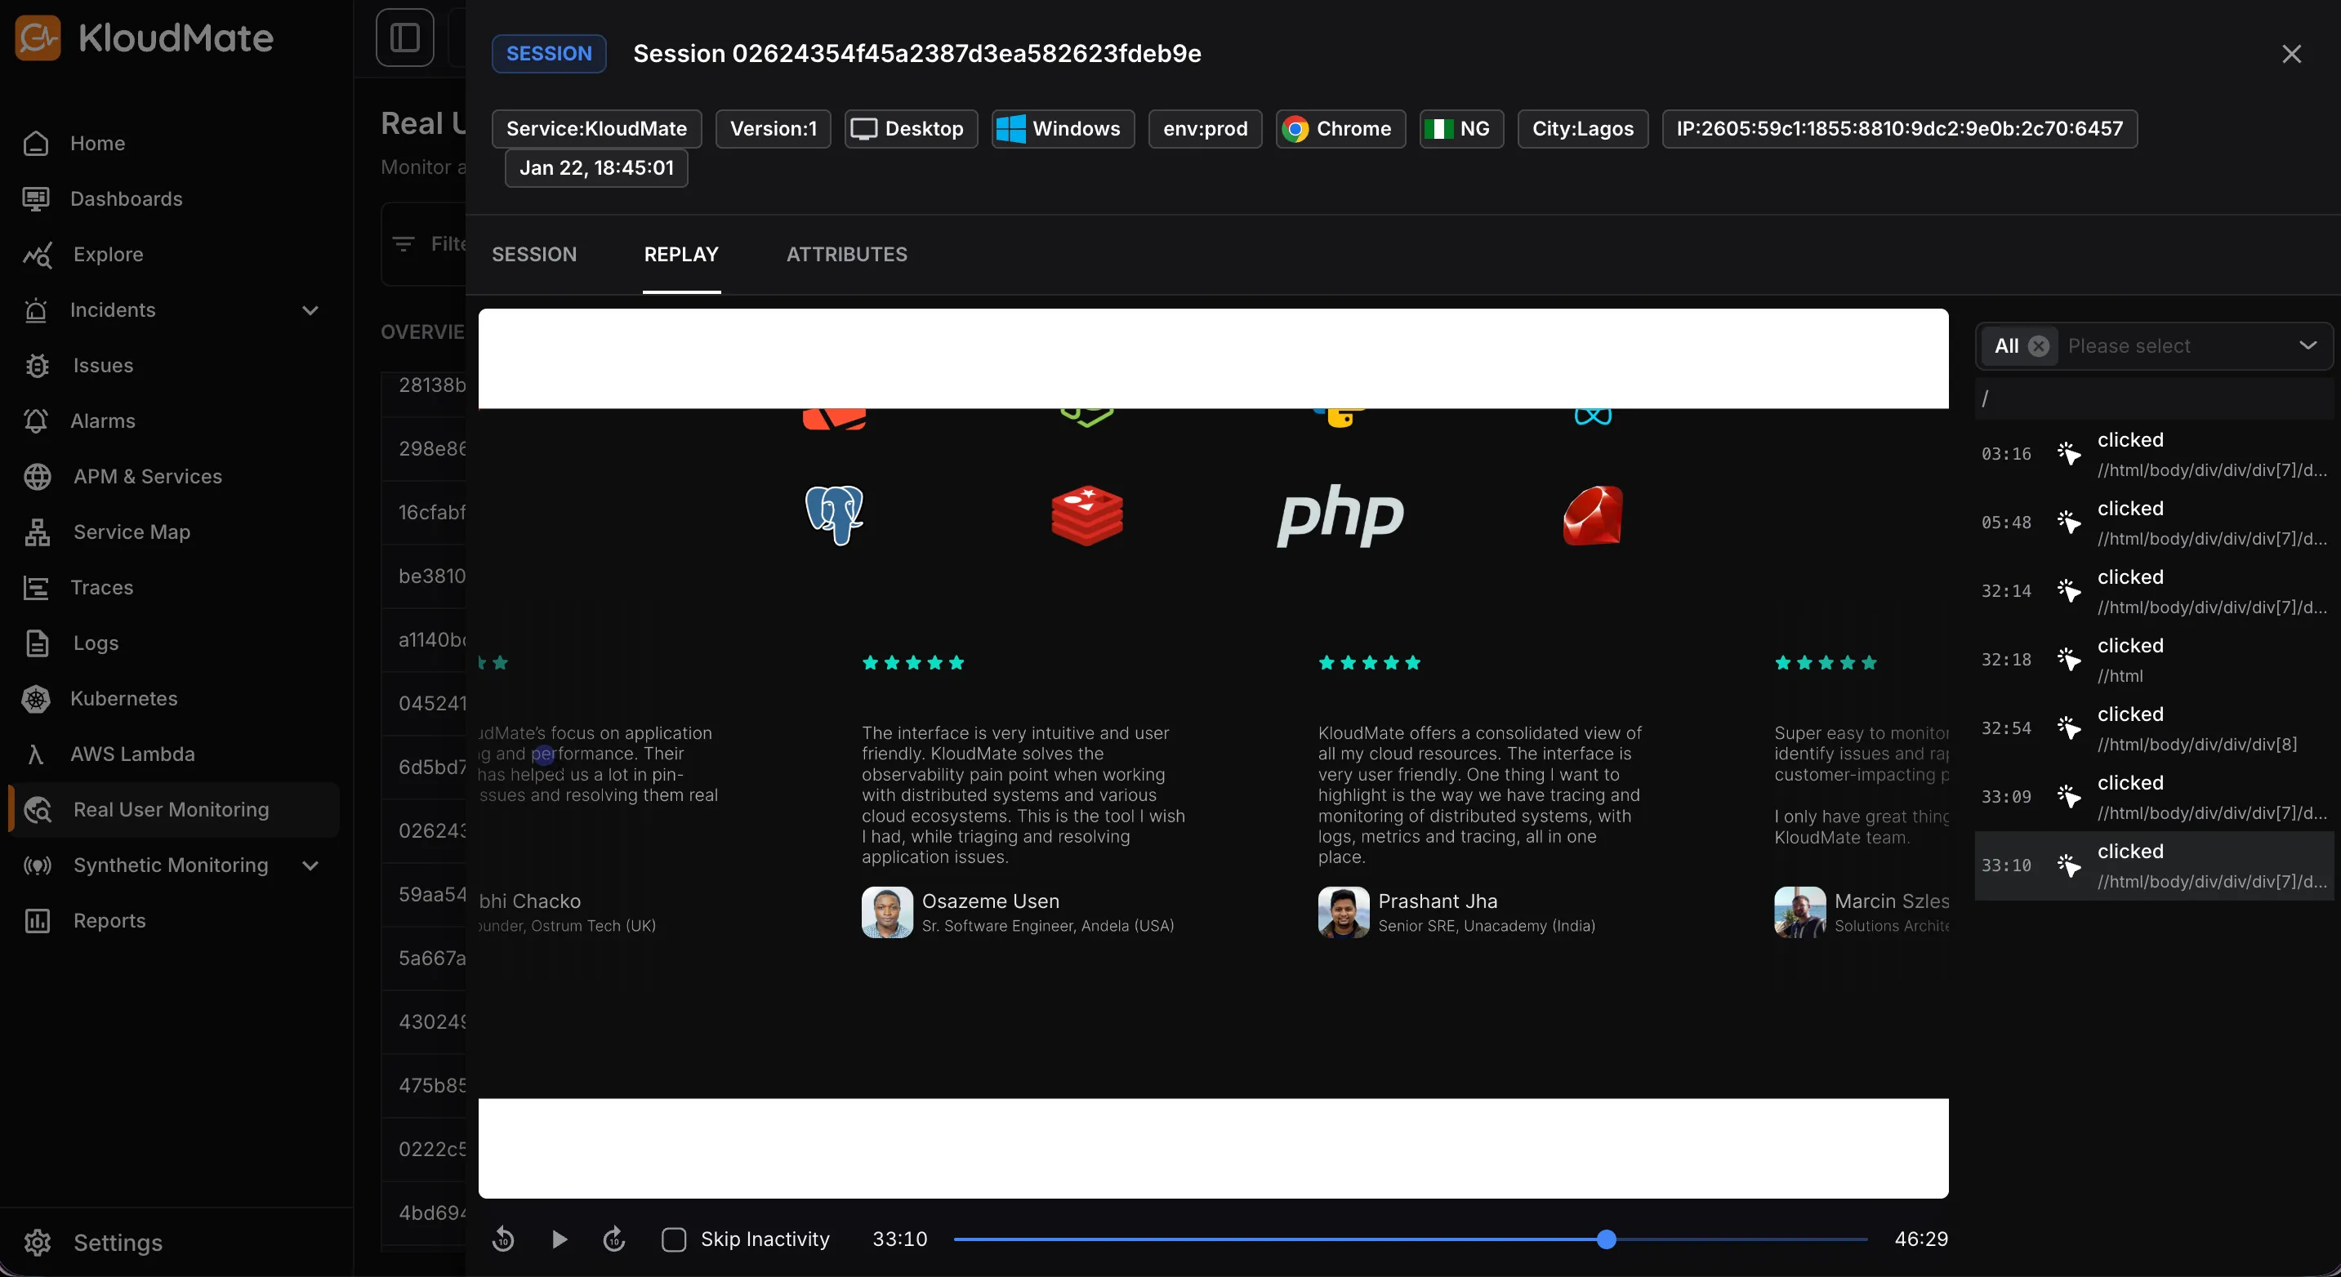2341x1277 pixels.
Task: Open the ATTRIBUTES tab
Action: pyautogui.click(x=847, y=254)
